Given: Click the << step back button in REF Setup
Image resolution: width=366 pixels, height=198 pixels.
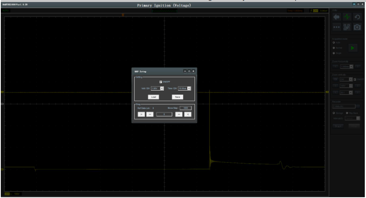Looking at the screenshot, I should click(150, 114).
